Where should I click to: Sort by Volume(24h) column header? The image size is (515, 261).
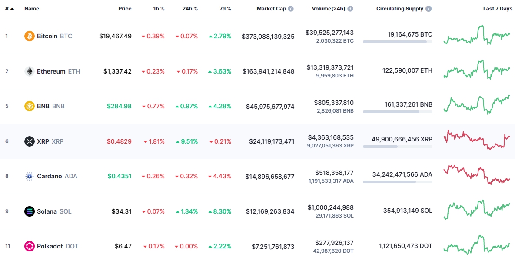[329, 9]
